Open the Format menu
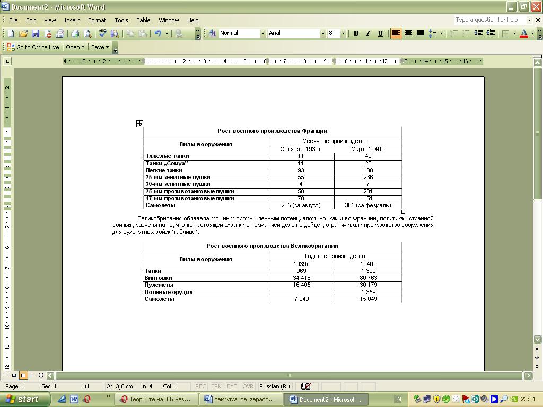This screenshot has height=407, width=543. coord(97,20)
